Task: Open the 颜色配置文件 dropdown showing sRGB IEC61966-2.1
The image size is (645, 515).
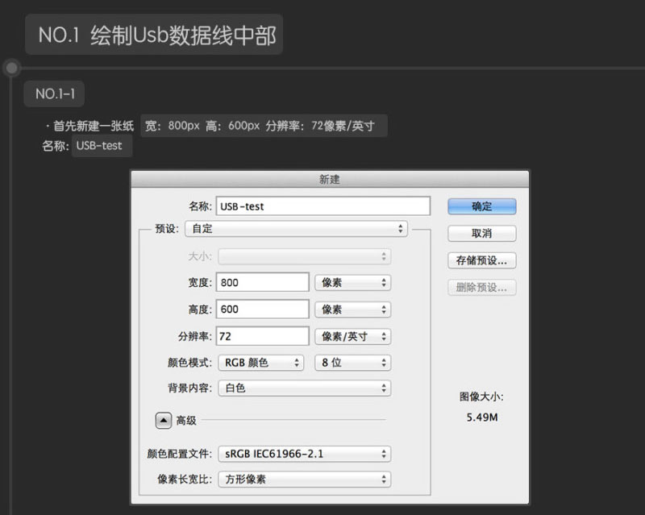Action: (304, 454)
